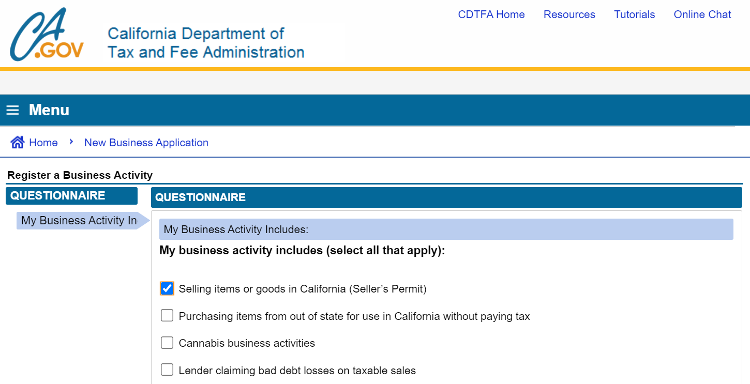The width and height of the screenshot is (750, 384).
Task: Enable Cannabis business activities checkbox
Action: (x=167, y=343)
